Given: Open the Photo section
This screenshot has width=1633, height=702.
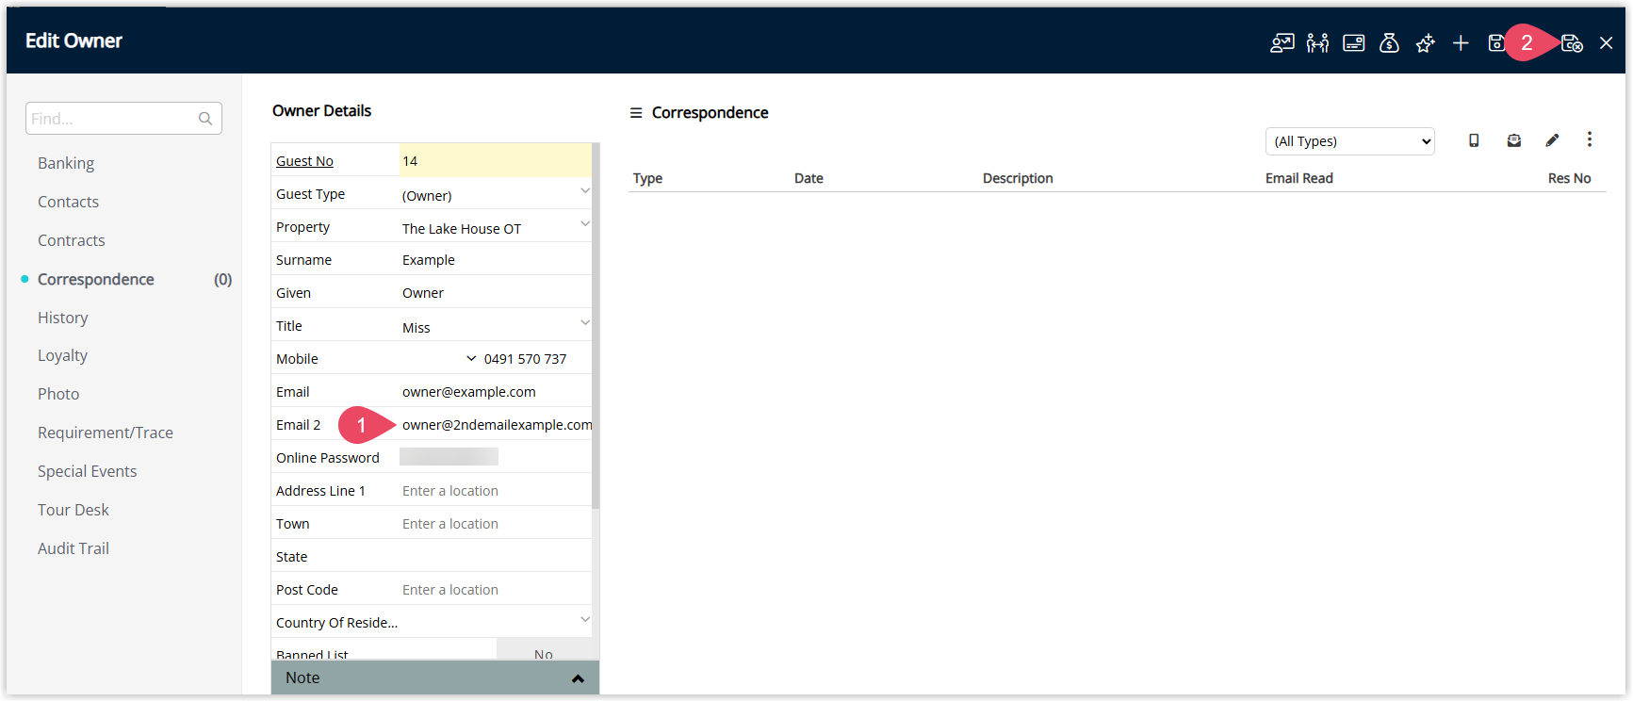Looking at the screenshot, I should tap(58, 394).
